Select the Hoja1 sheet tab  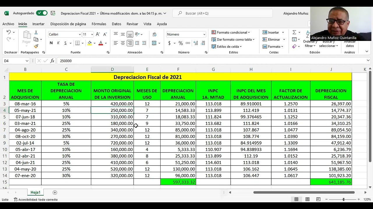[x=36, y=192]
